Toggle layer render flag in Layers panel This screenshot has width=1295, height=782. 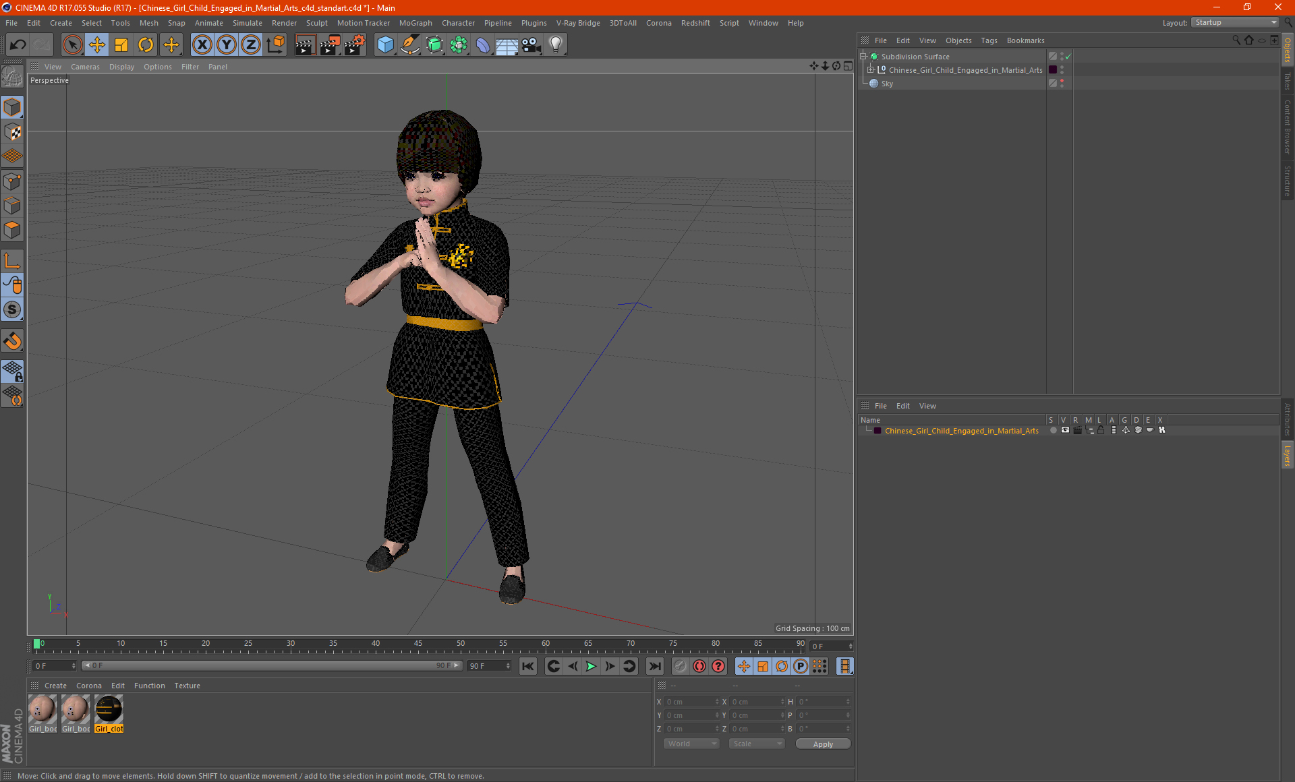[x=1077, y=430]
